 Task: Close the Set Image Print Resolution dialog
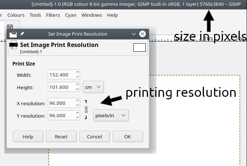tap(142, 34)
